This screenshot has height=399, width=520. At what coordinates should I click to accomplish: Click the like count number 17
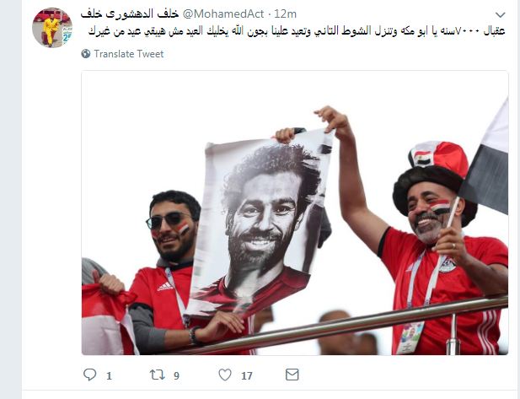(247, 375)
